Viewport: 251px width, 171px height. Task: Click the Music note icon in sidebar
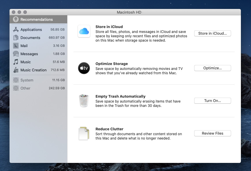[x=16, y=62]
